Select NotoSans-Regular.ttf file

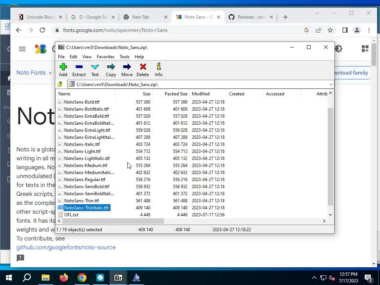click(85, 179)
